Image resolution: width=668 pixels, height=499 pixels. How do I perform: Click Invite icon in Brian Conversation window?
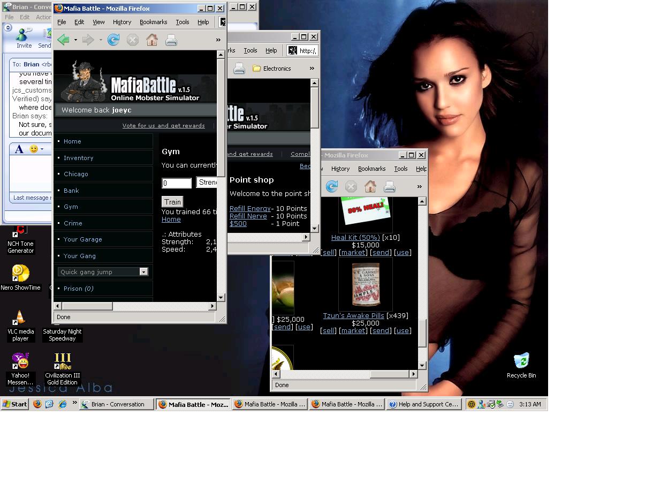point(24,37)
